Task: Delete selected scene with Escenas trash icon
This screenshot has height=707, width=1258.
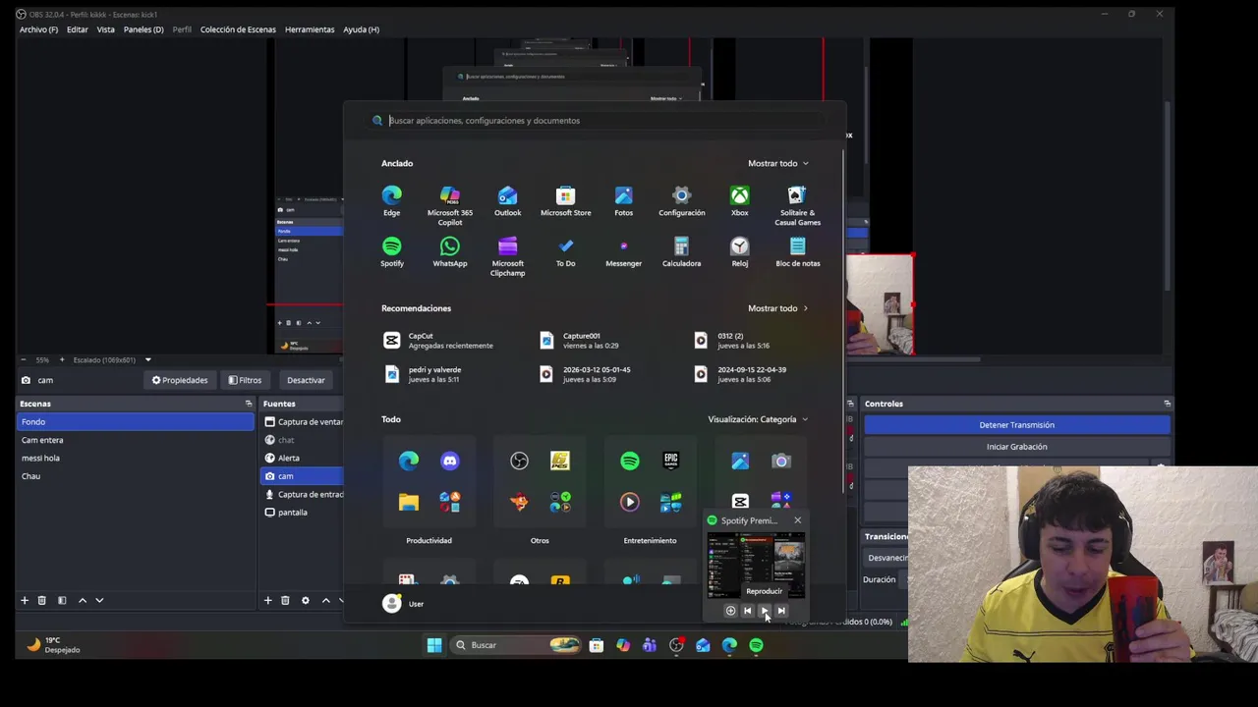Action: click(41, 600)
